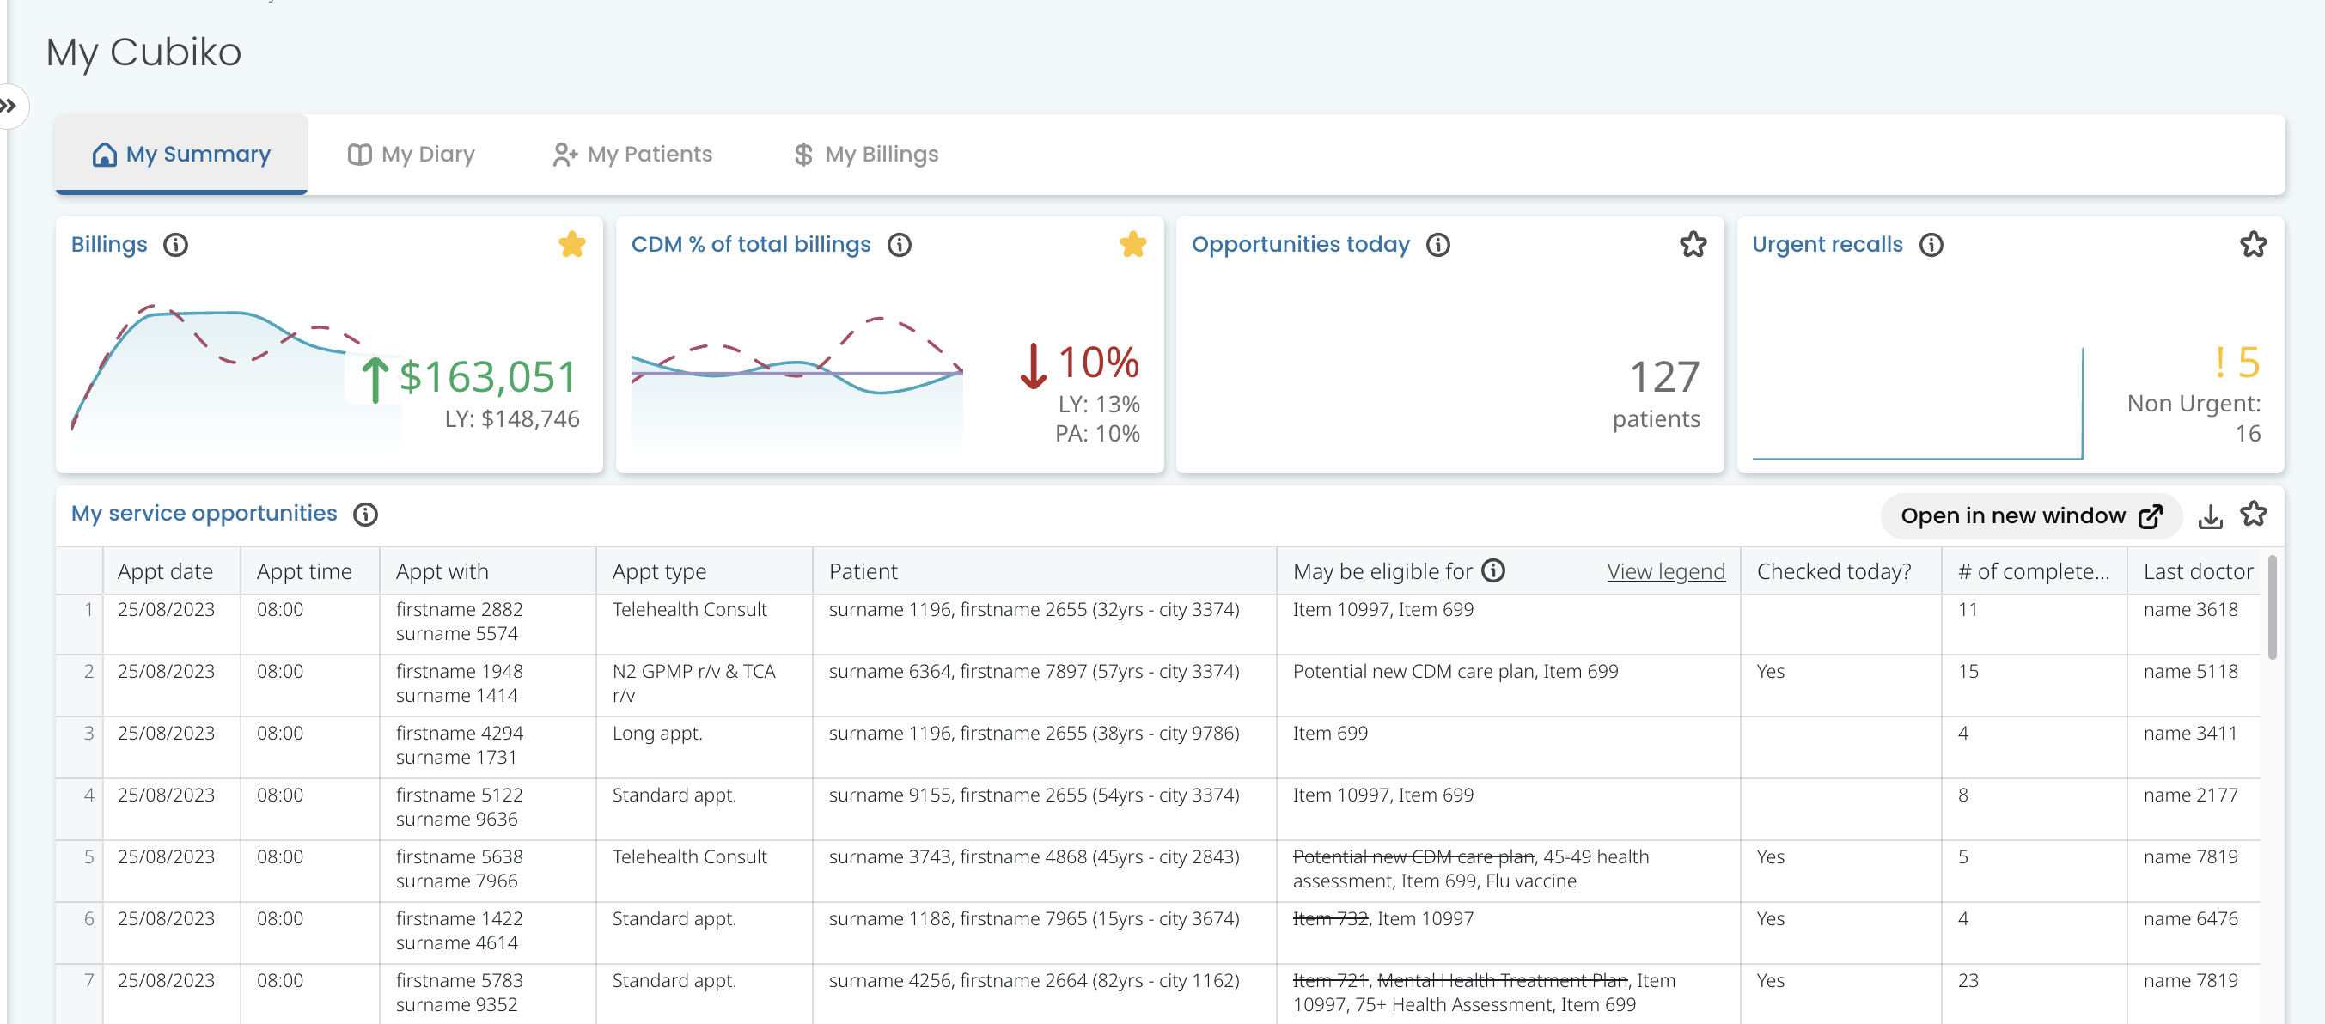
Task: Click the Billings info icon
Action: point(175,245)
